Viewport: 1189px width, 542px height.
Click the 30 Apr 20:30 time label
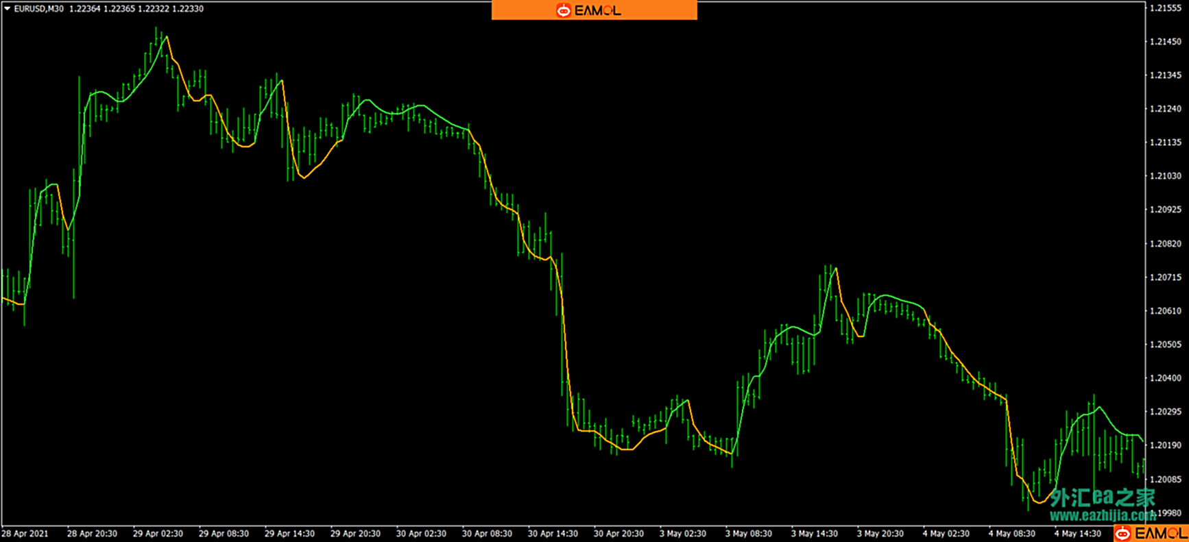click(x=618, y=533)
